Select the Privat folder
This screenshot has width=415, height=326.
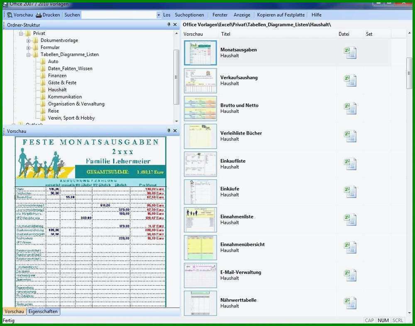tap(39, 33)
